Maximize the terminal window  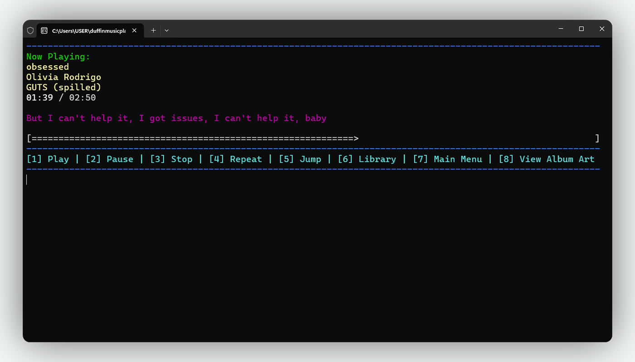581,29
